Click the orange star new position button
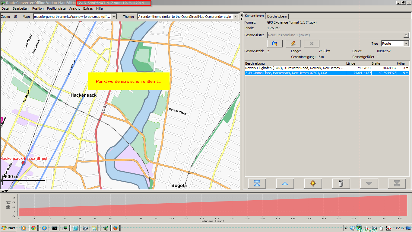This screenshot has height=232, width=412. pos(313,183)
